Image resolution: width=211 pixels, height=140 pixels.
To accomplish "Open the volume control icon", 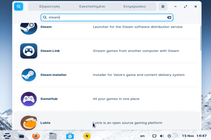I will 162,136.
